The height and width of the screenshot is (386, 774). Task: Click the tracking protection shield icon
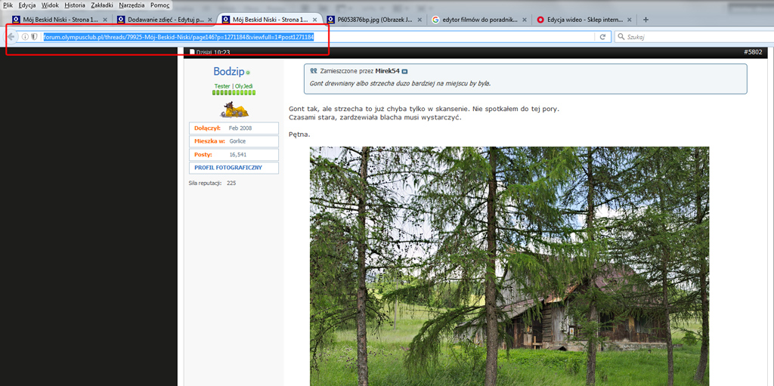pyautogui.click(x=34, y=36)
